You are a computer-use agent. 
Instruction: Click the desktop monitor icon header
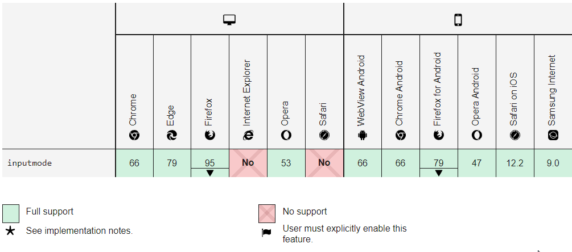point(229,20)
